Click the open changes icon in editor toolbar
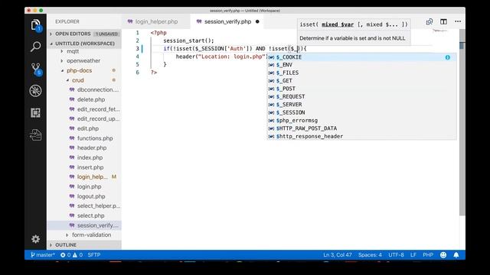 point(430,21)
